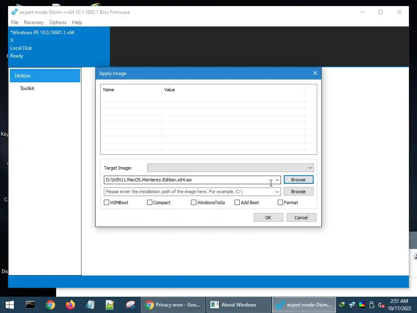Screen dimensions: 417x313
Task: Check the Add Boot option
Action: point(237,203)
